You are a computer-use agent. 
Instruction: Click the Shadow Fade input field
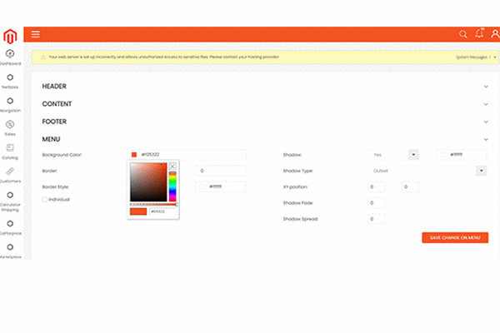(x=376, y=203)
